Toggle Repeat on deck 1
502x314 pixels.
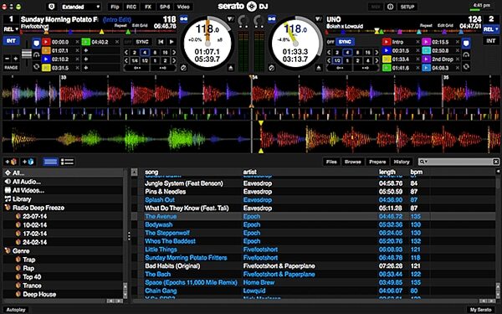[x=120, y=26]
